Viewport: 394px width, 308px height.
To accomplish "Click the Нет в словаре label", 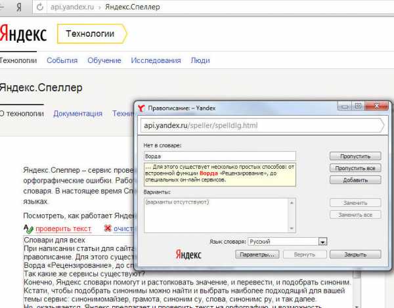I will (162, 145).
